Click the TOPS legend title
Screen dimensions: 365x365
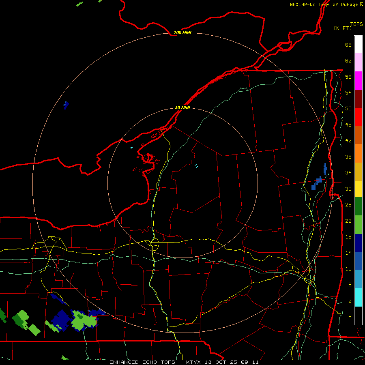[x=356, y=24]
